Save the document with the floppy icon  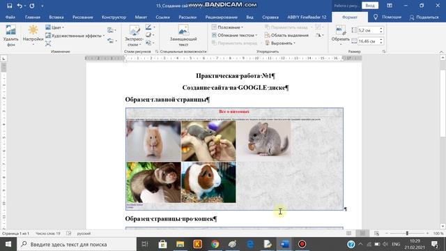(9, 6)
